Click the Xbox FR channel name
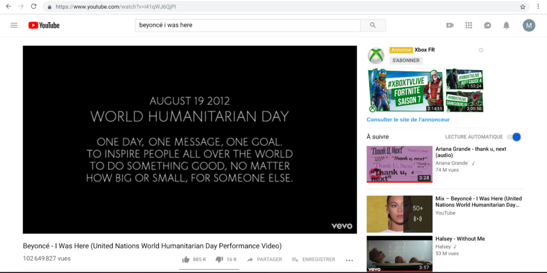Image resolution: width=547 pixels, height=273 pixels. pyautogui.click(x=425, y=50)
